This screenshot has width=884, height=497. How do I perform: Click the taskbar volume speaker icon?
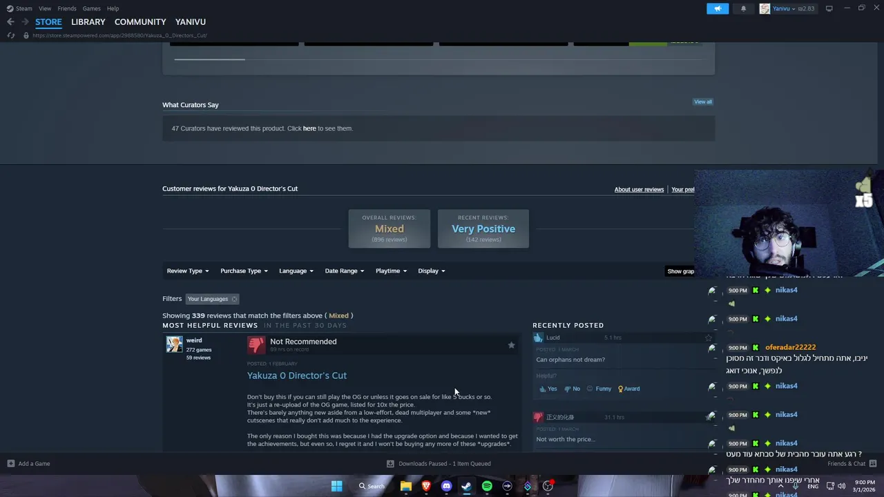pos(841,486)
